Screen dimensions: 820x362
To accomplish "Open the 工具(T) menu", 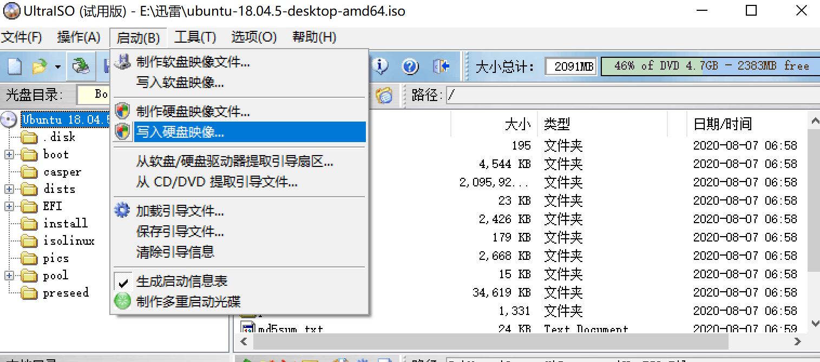I will coord(195,37).
